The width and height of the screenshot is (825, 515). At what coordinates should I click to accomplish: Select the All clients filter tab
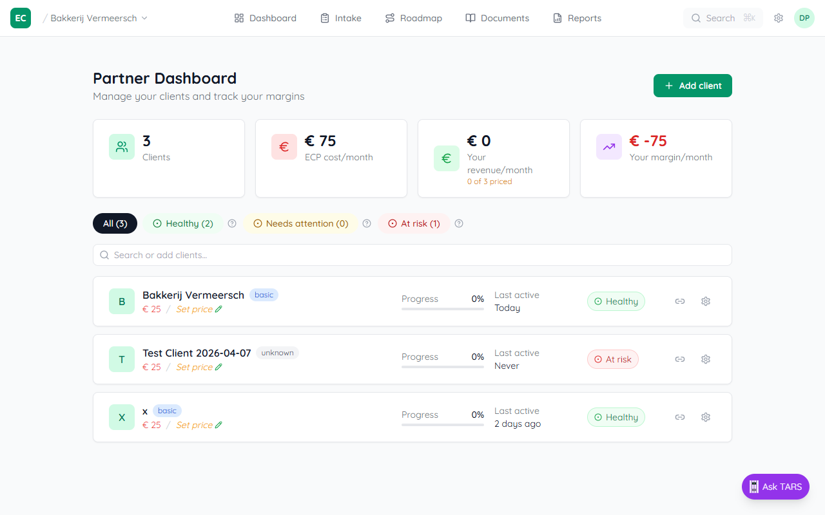coord(115,223)
